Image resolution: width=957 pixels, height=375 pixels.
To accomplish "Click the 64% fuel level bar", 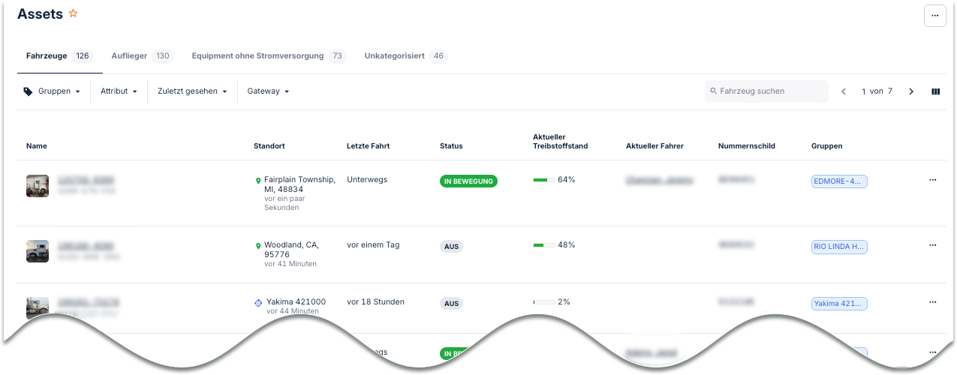I will (x=543, y=180).
